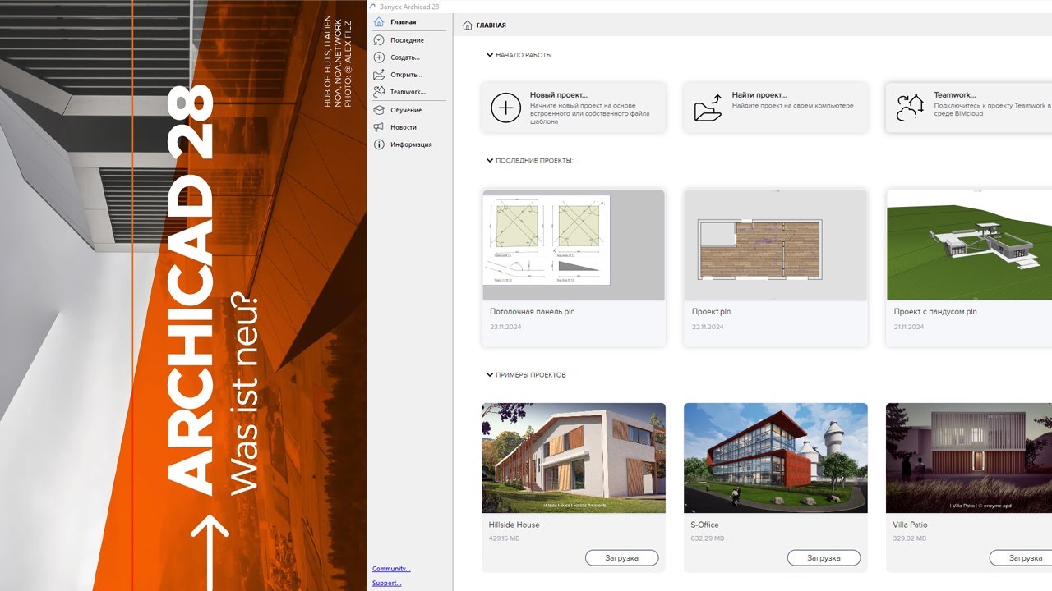Click the Teamwork... connection card
Screen dimensions: 1052x591
point(969,108)
